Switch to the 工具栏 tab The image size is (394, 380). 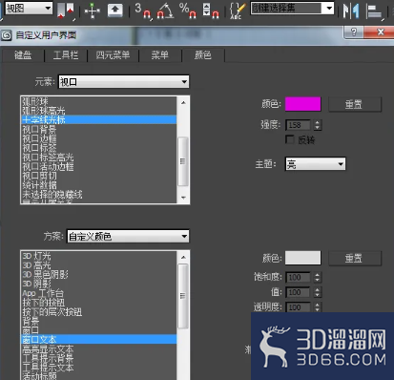66,55
